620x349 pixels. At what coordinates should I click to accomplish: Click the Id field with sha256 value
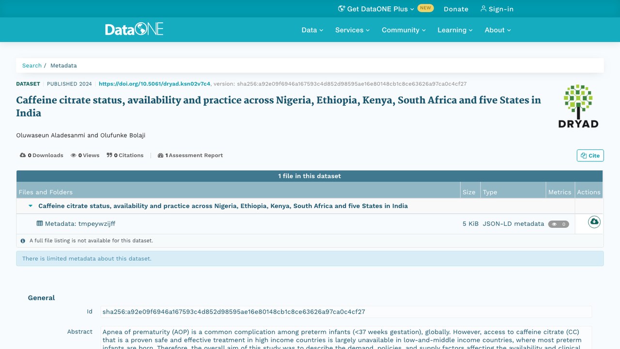click(x=346, y=312)
